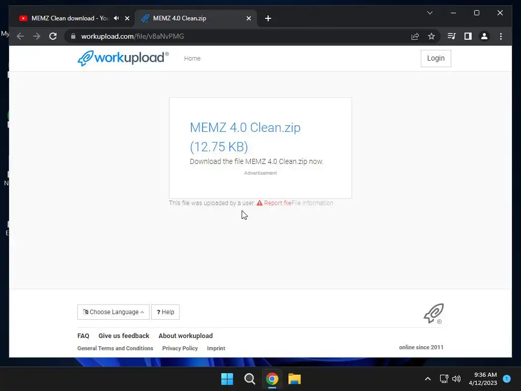Image resolution: width=521 pixels, height=391 pixels.
Task: Share this page via address bar icon
Action: pyautogui.click(x=415, y=36)
